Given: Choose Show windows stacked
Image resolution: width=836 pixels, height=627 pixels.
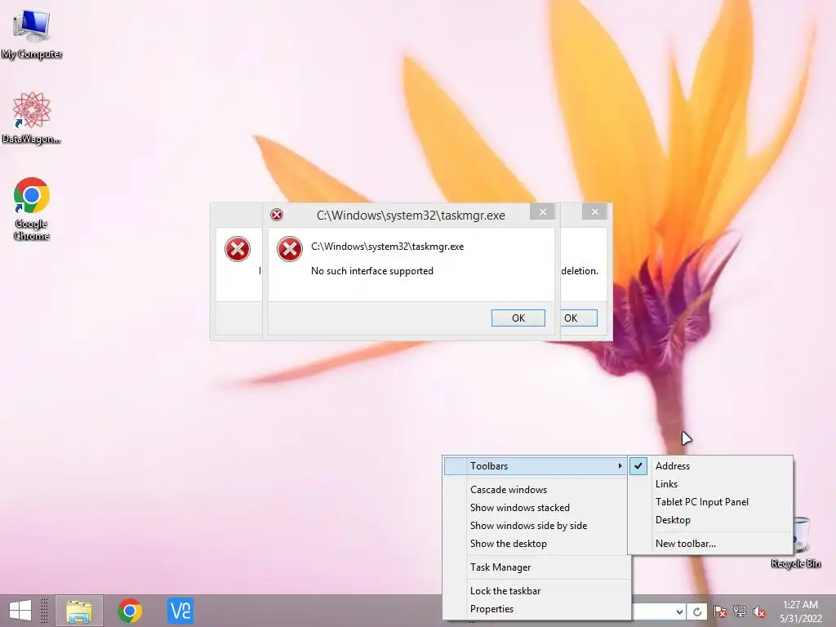Looking at the screenshot, I should (536, 508).
